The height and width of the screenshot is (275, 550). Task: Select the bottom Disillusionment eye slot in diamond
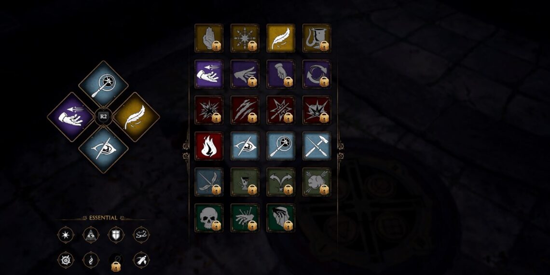point(103,149)
